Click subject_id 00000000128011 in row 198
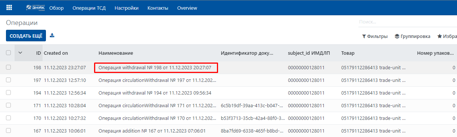The image size is (457, 137). [307, 68]
